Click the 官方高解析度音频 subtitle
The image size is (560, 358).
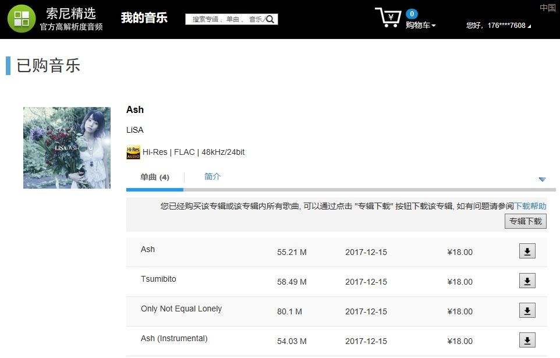pos(71,27)
